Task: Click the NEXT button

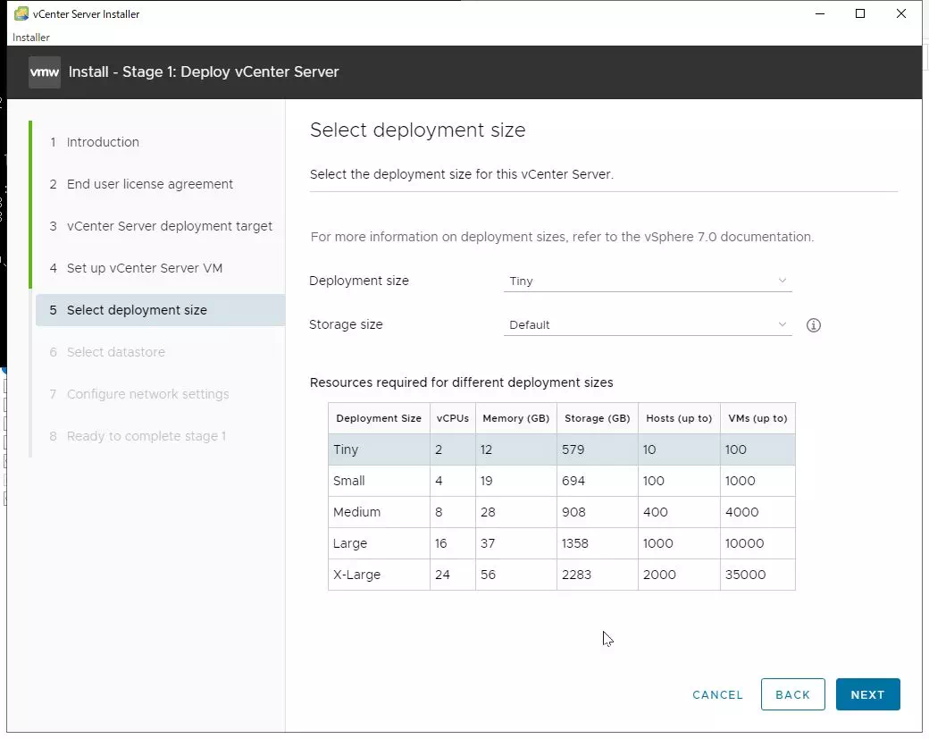Action: point(868,694)
